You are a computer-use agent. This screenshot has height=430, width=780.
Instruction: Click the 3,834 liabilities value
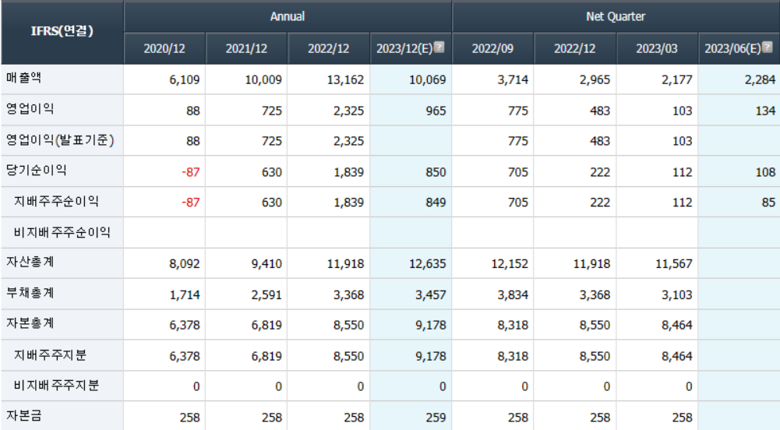[x=513, y=294]
